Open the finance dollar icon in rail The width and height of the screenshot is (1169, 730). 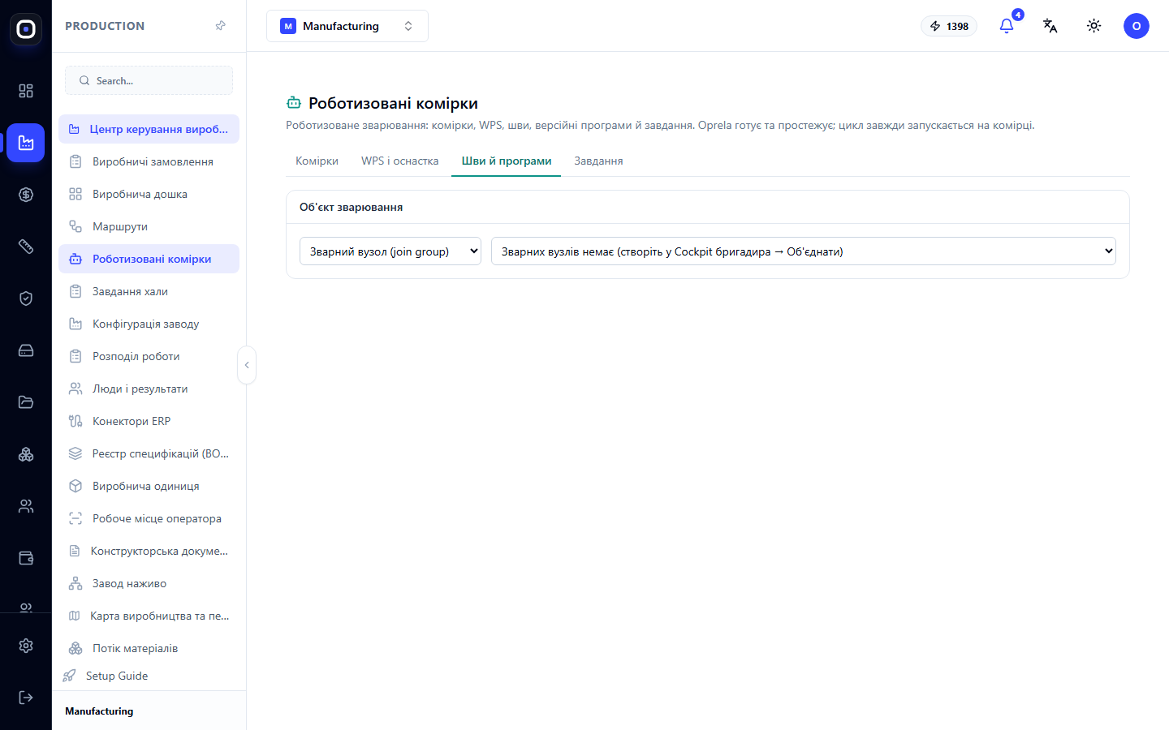26,195
